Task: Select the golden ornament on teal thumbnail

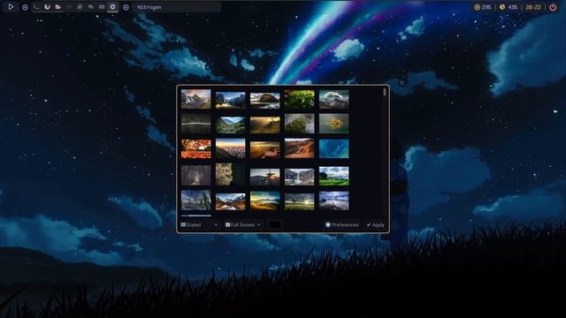Action: 334,124
